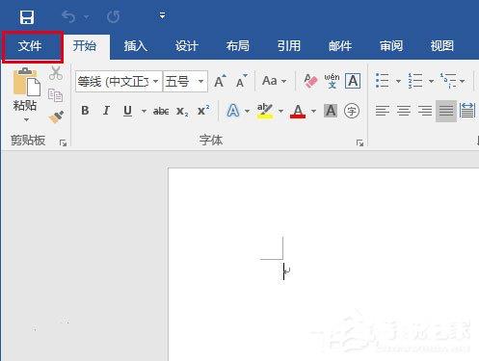Toggle Italic formatting

(106, 111)
